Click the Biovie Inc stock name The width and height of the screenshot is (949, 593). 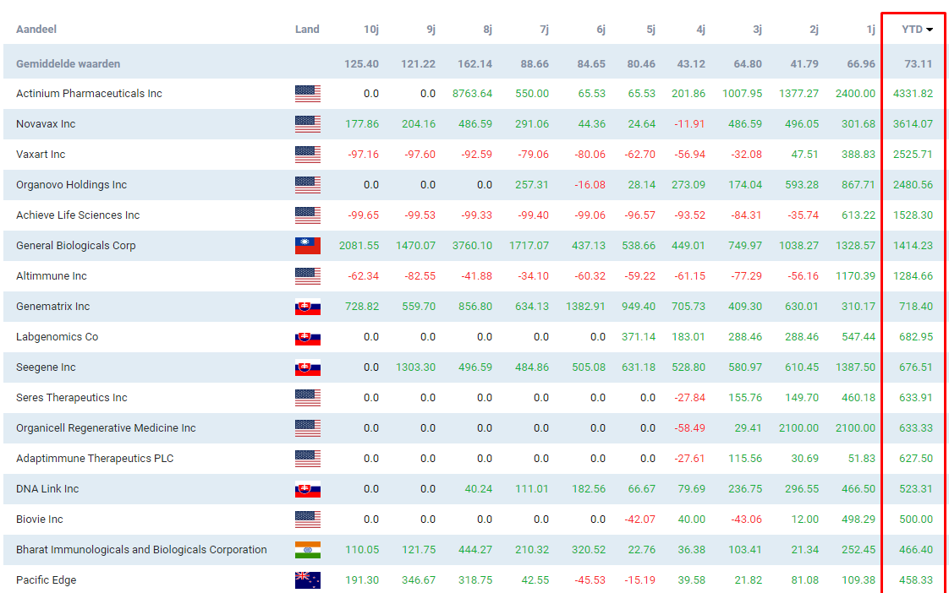coord(40,520)
